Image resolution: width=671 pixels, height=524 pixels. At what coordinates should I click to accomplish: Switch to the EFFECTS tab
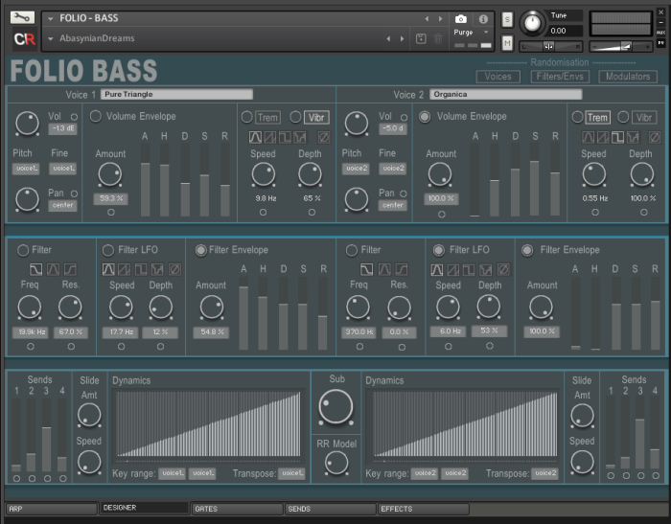[424, 509]
